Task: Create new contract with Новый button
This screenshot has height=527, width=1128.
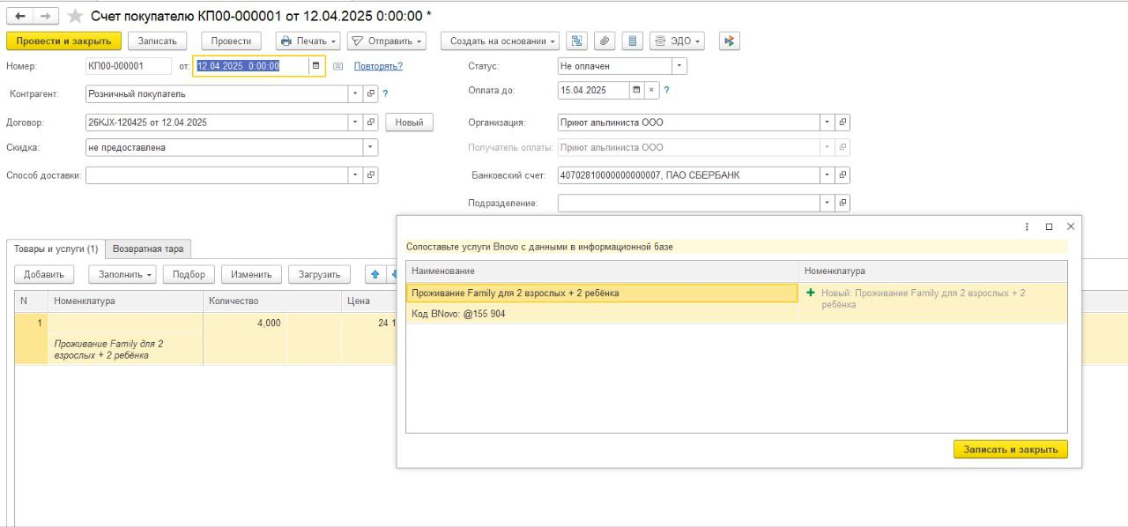Action: 409,122
